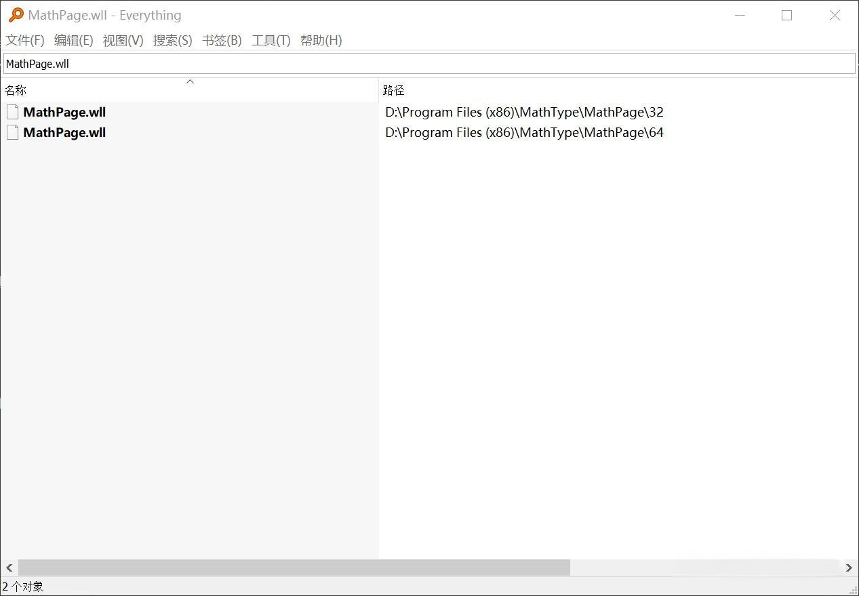This screenshot has height=596, width=859.
Task: Click path ending in MathPage\64
Action: click(524, 132)
